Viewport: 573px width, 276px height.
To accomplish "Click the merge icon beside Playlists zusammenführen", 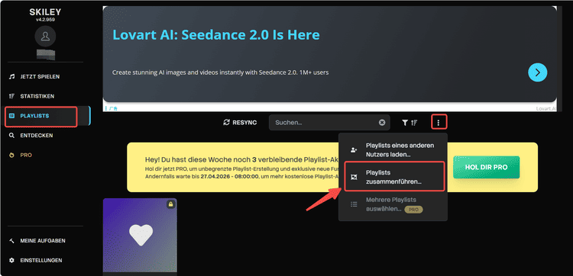I will tap(354, 177).
